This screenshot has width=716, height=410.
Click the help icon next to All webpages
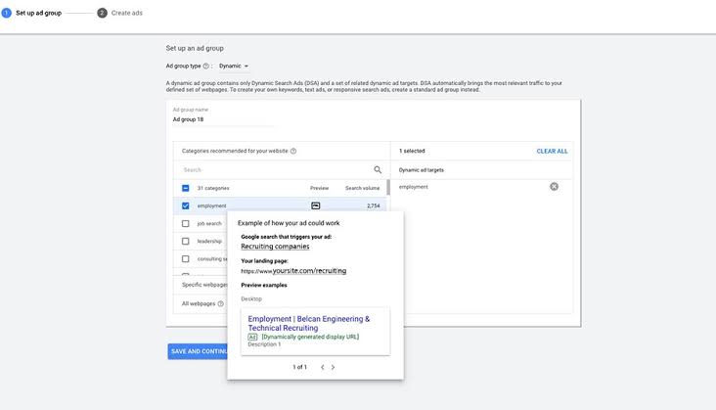221,303
